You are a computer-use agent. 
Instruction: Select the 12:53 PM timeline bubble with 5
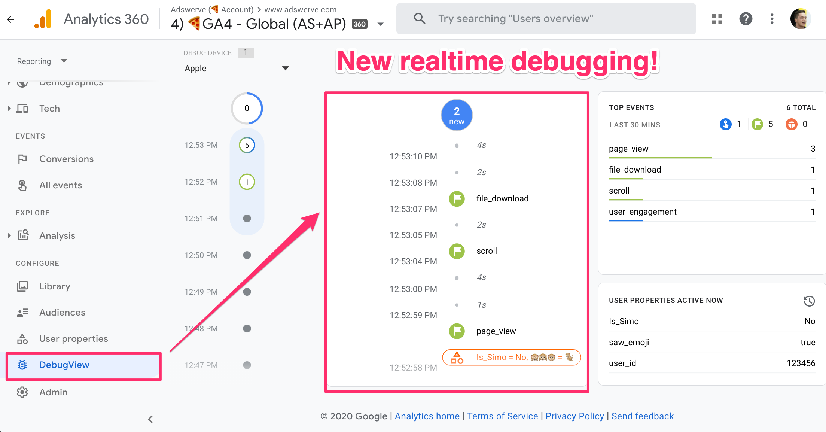[x=247, y=145]
